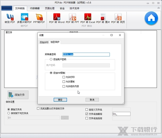Switch to 添加水印 tab in settings dialog

click(44, 42)
